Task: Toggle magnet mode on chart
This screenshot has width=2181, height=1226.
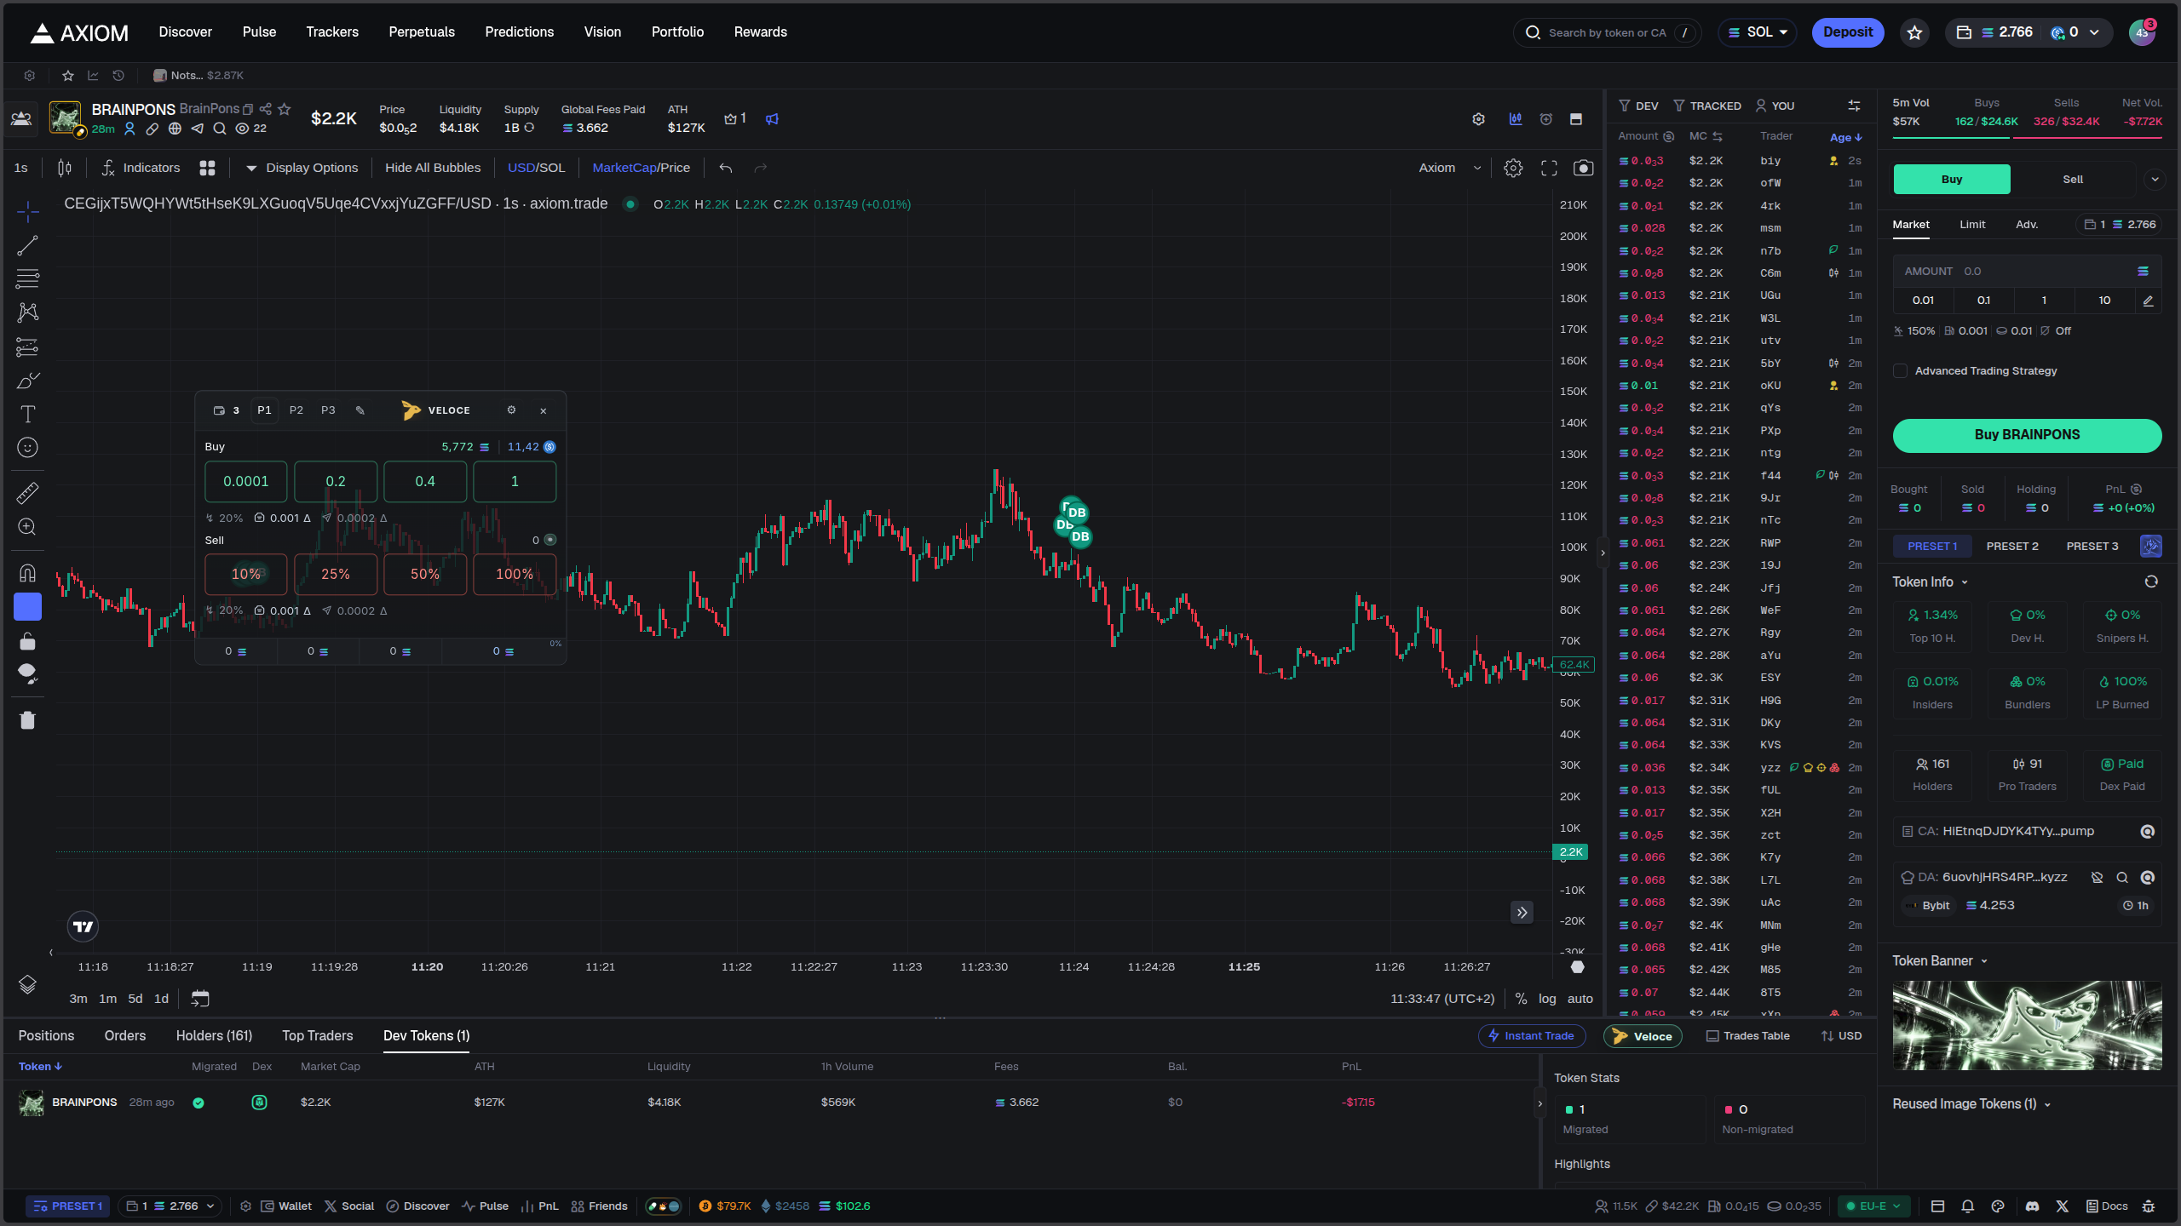Action: tap(27, 572)
